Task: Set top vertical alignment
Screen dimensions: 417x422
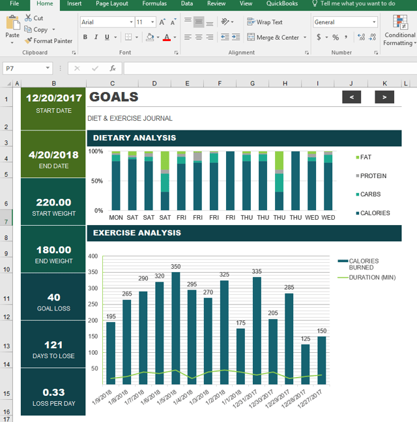Action: coord(188,22)
